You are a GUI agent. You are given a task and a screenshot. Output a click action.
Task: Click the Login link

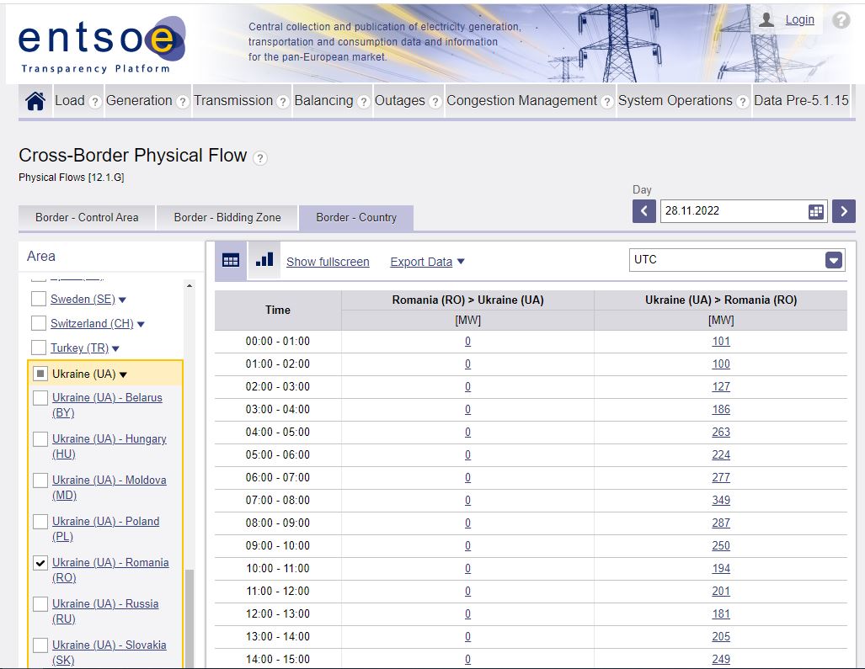[x=800, y=20]
